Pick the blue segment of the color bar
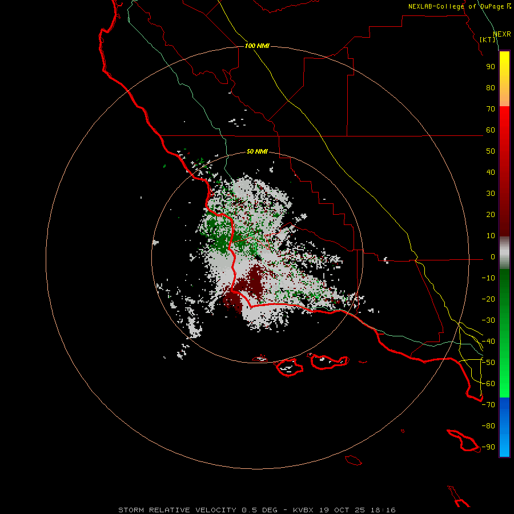This screenshot has height=514, width=514. (x=504, y=427)
